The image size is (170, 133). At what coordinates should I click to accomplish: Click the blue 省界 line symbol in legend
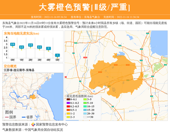click(24, 117)
